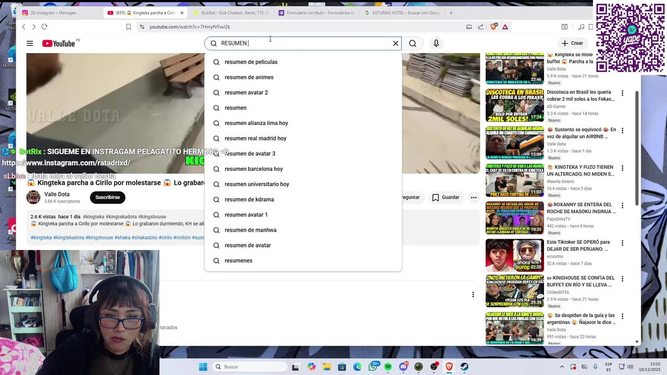Open 'Este Tiktoker se OPERÓ' thumbnail
The image size is (667, 375).
pos(515,255)
